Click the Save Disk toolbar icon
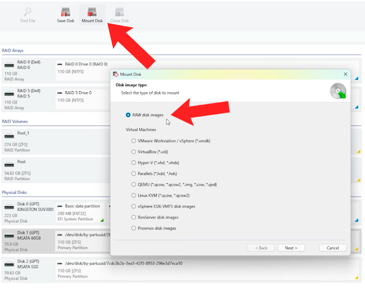Image resolution: width=365 pixels, height=289 pixels. click(x=66, y=12)
